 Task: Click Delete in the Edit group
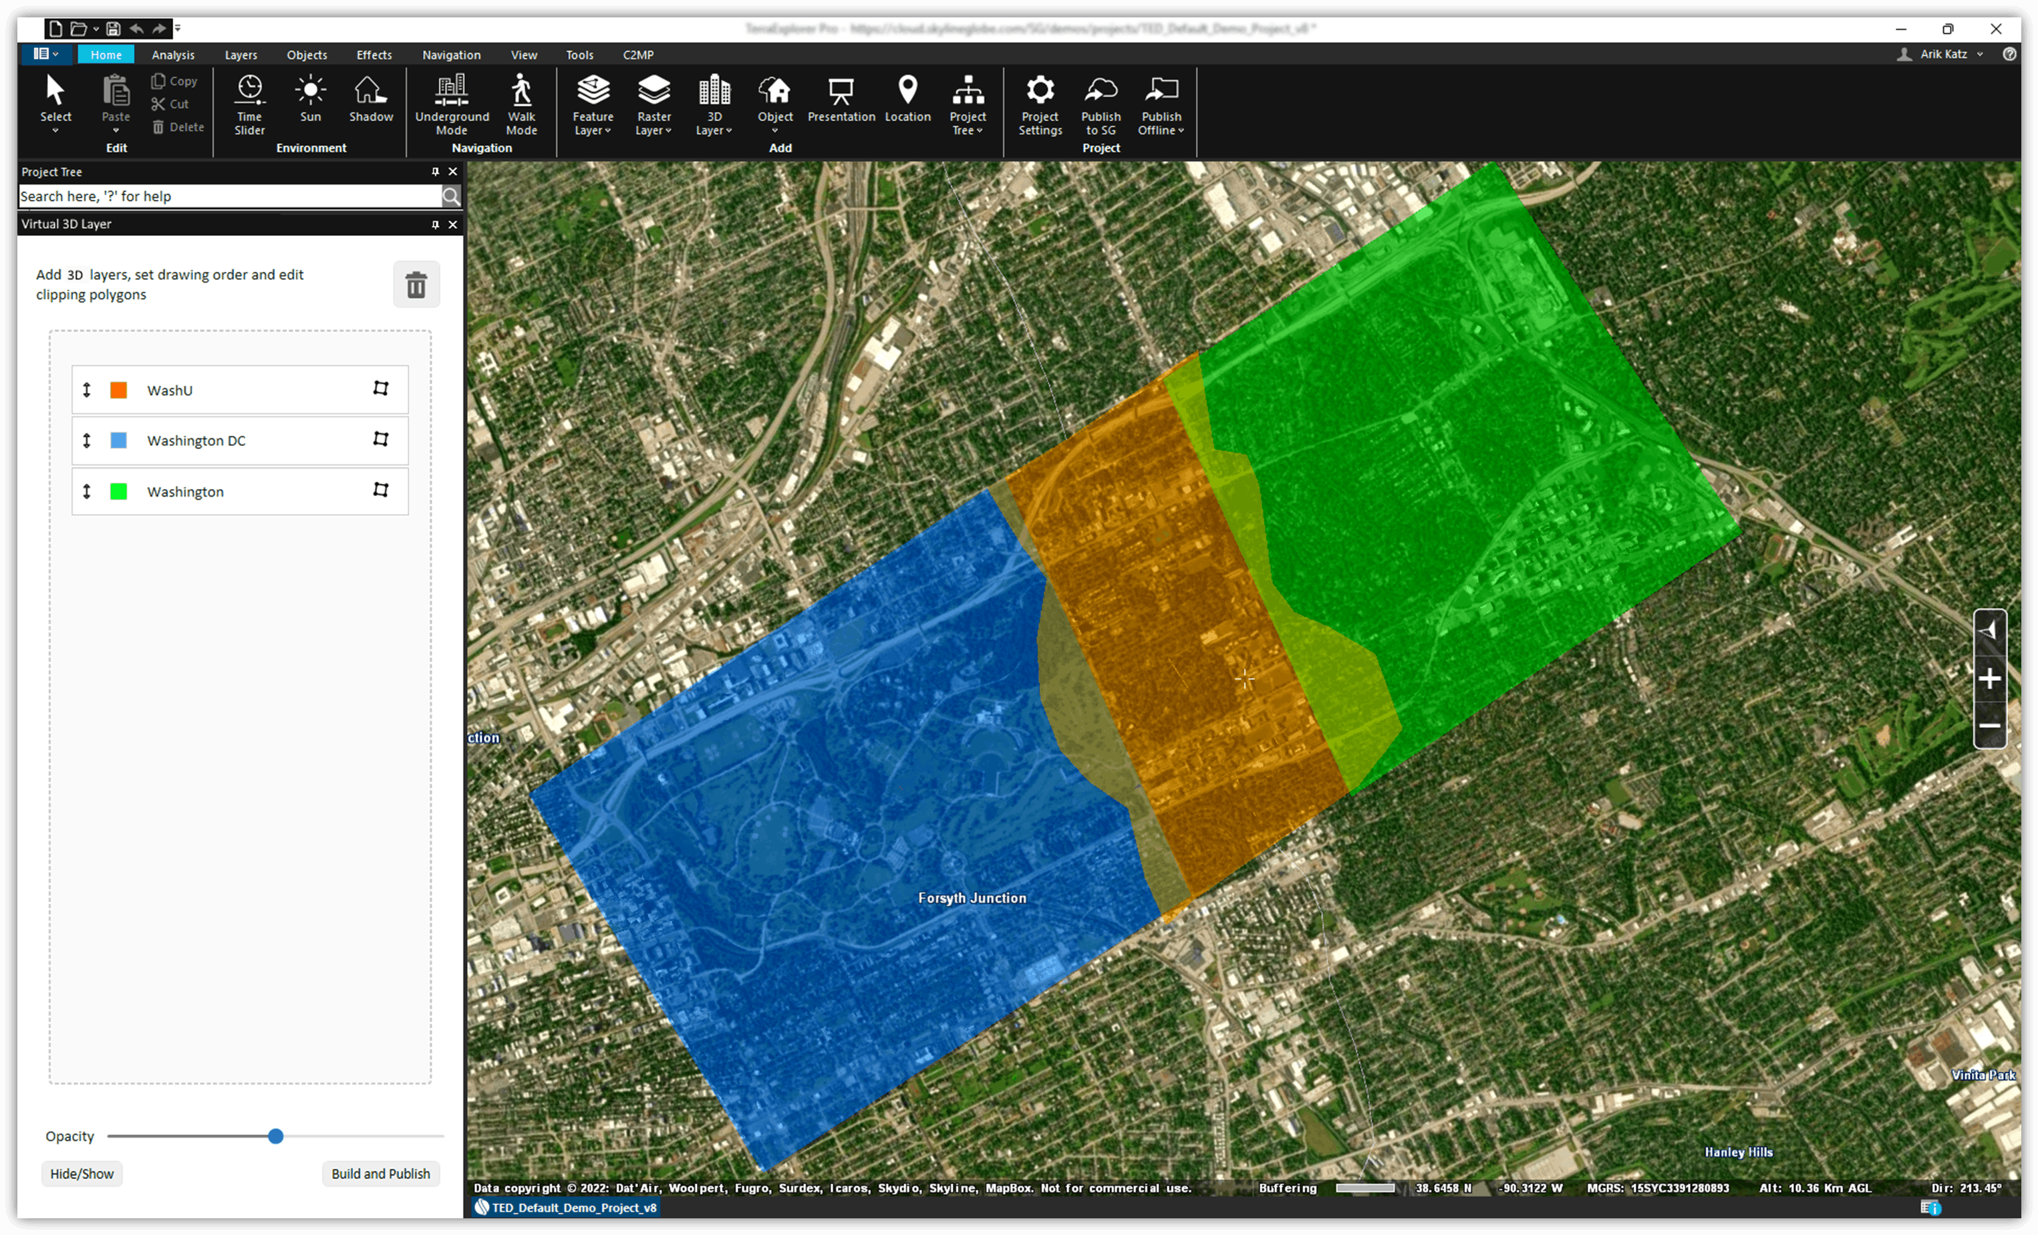point(178,126)
